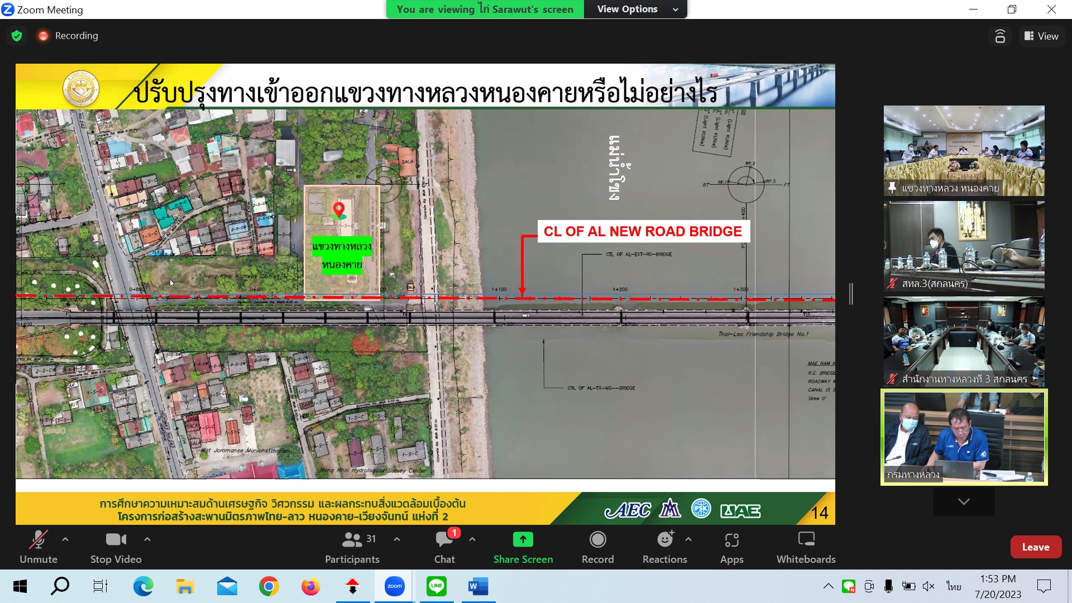Toggle Stop Video camera
Image resolution: width=1072 pixels, height=603 pixels.
[x=116, y=540]
